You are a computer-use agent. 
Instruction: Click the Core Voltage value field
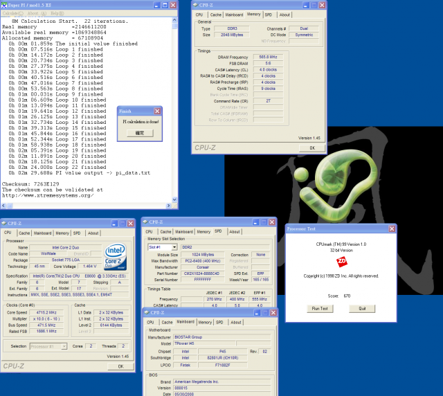pos(90,267)
